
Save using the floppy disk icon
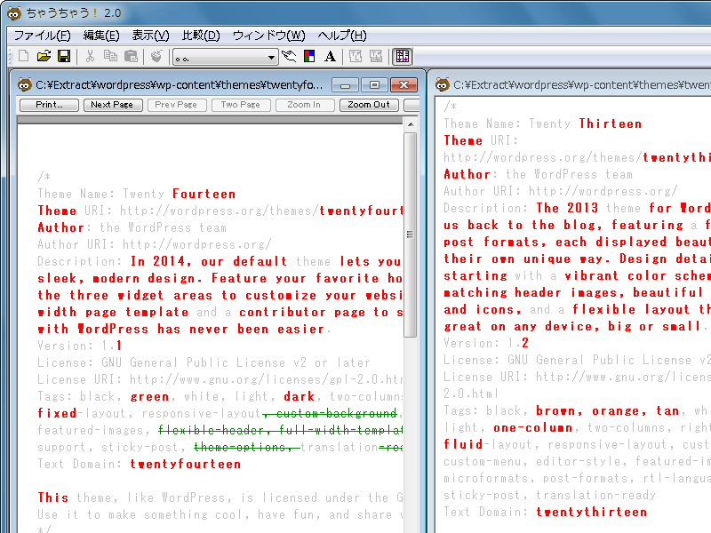click(64, 56)
